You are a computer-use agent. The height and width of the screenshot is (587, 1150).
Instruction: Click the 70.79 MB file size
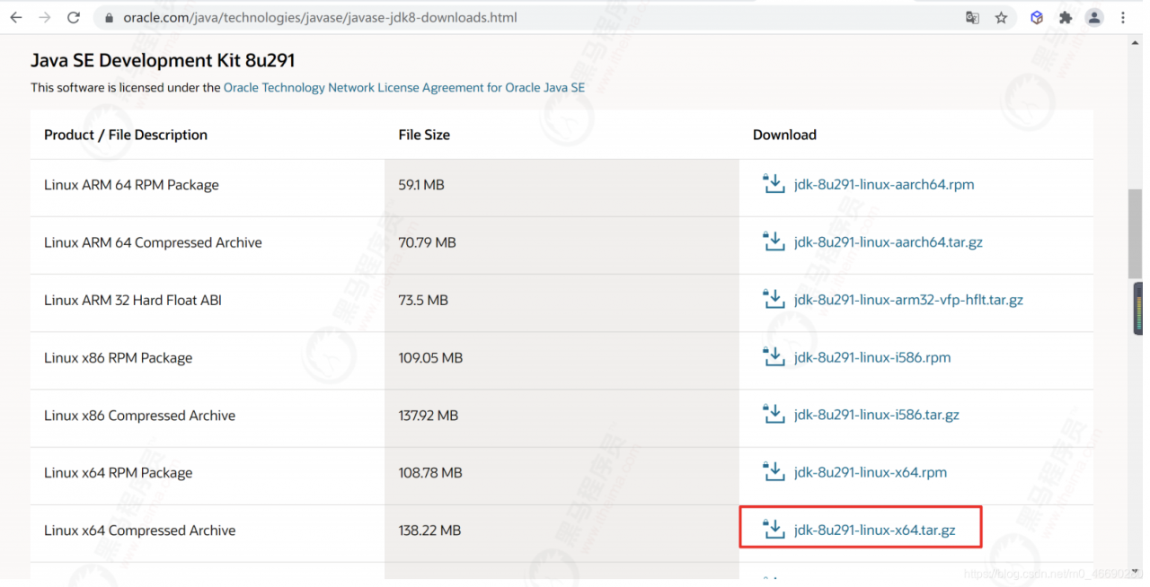(x=427, y=242)
